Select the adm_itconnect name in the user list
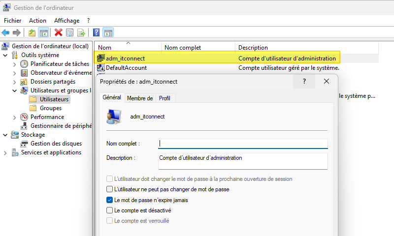 (126, 59)
